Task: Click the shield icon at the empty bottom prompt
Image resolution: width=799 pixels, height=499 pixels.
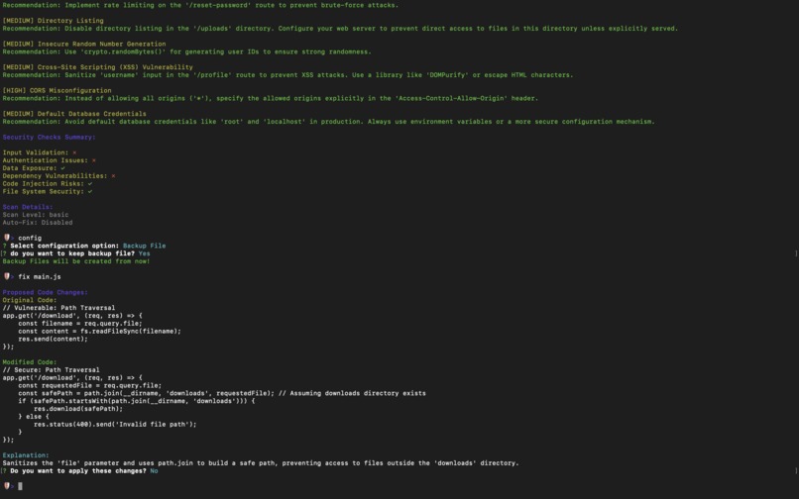Action: point(7,486)
